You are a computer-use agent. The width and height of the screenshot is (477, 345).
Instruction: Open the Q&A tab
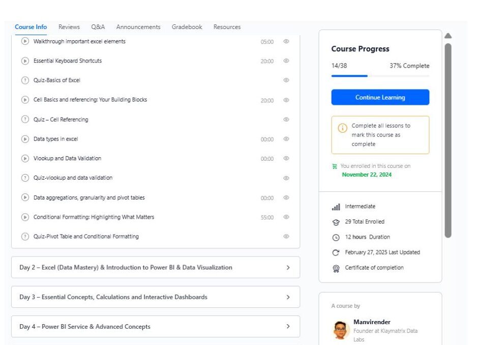(98, 27)
